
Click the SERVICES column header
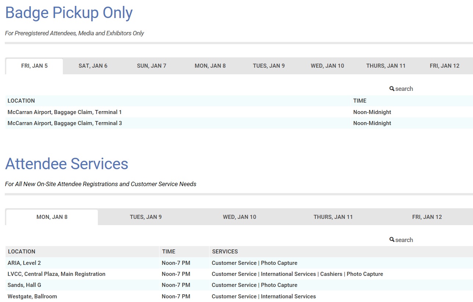[225, 252]
